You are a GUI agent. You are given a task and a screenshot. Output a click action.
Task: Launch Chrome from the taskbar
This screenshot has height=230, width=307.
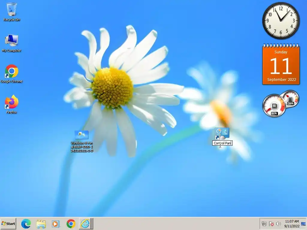71,223
